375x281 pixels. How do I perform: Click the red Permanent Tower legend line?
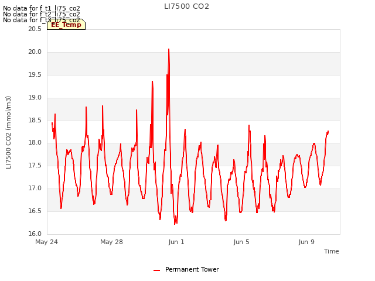[156, 270]
